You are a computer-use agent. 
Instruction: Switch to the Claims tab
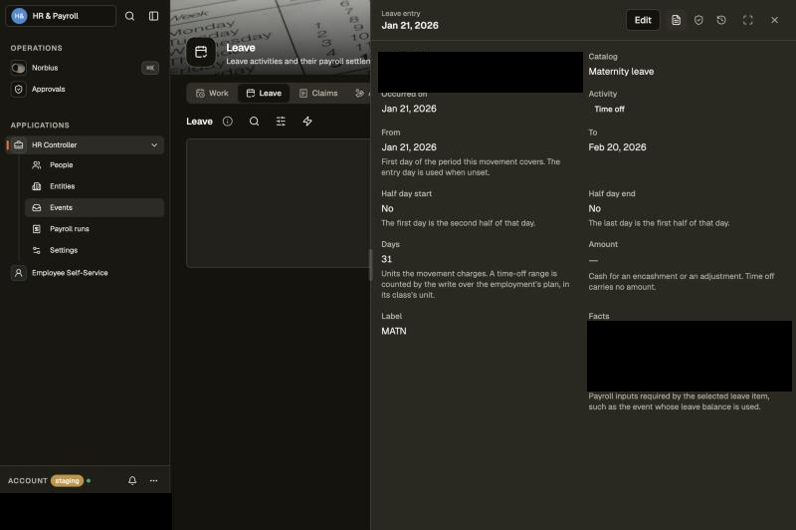point(318,93)
